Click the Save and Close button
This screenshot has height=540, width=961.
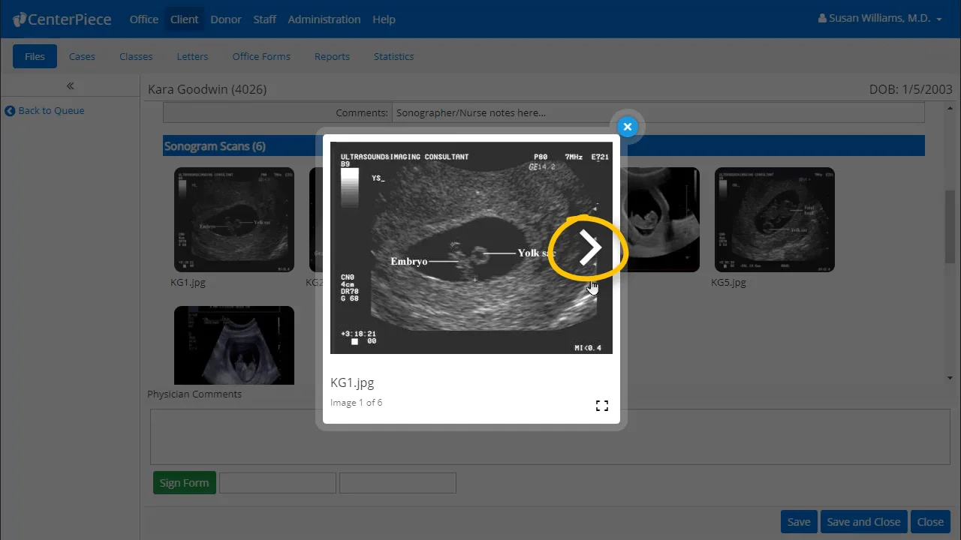pos(863,522)
